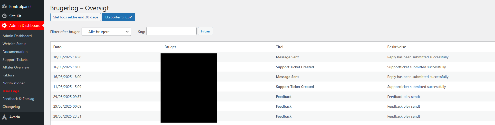Click 'Feedback' title in the 28/05/2025 23:51 row
495x125 pixels.
pos(284,116)
